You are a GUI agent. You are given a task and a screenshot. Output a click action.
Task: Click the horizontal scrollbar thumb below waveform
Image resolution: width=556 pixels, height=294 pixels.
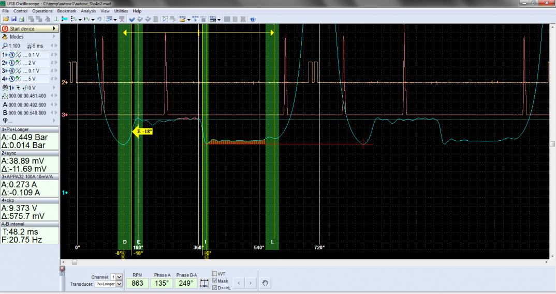[76, 262]
